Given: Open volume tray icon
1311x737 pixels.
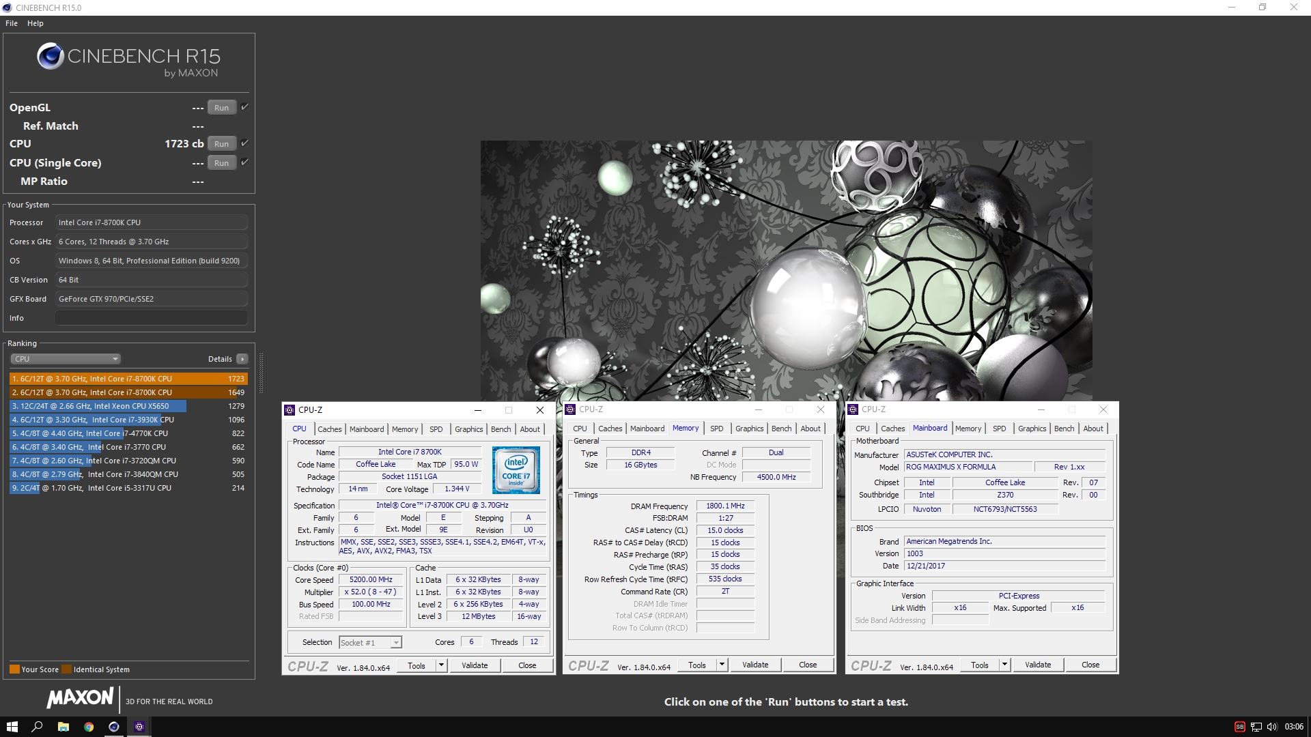Looking at the screenshot, I should coord(1271,727).
